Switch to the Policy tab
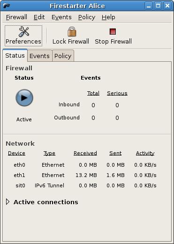Viewport: 174px width, 244px height. (63, 56)
